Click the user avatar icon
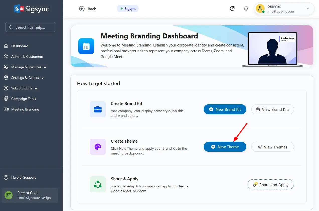Image resolution: width=319 pixels, height=211 pixels. click(x=260, y=9)
